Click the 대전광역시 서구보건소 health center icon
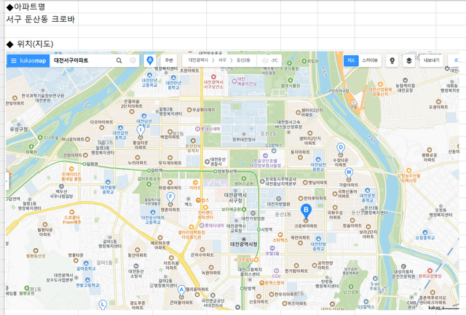Screen dimensions: 466x315 213,77
